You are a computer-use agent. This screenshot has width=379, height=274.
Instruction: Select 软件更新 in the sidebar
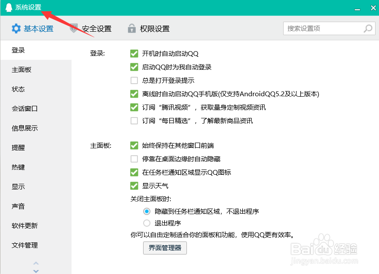pyautogui.click(x=36, y=225)
